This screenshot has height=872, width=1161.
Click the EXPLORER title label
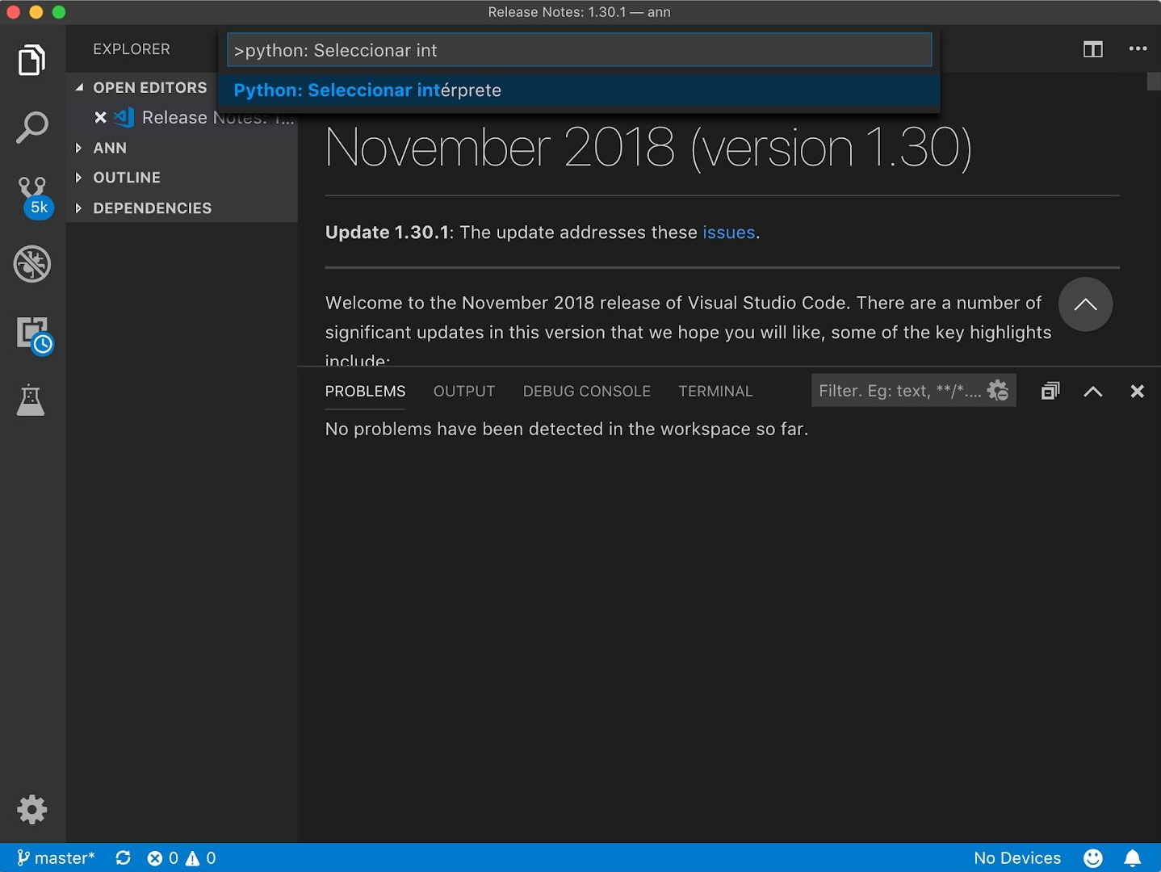(x=132, y=49)
